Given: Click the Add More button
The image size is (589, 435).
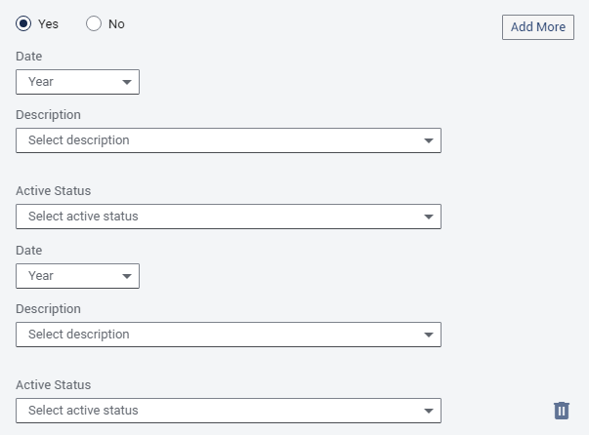Looking at the screenshot, I should pyautogui.click(x=537, y=27).
